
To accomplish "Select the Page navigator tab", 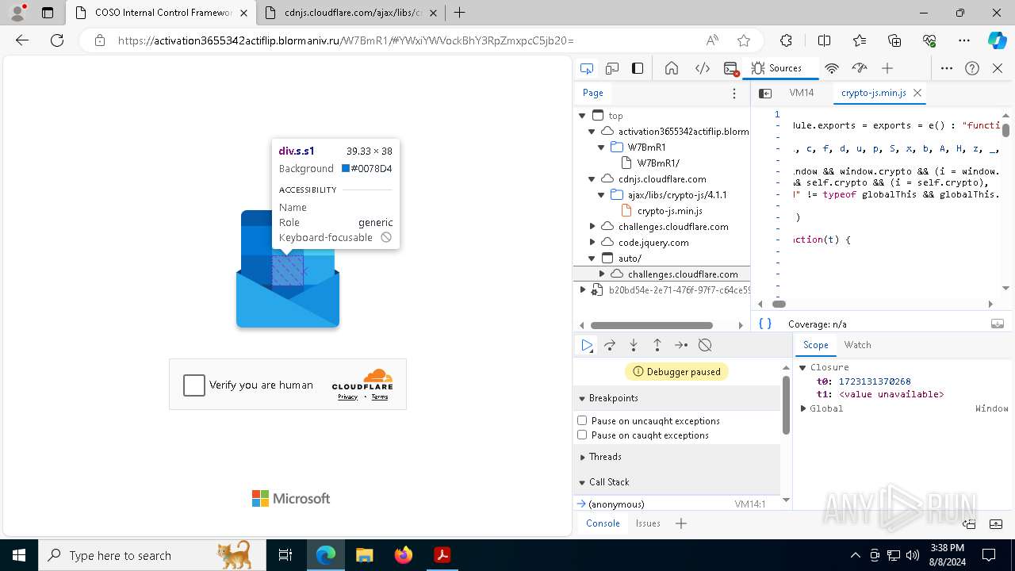I will pyautogui.click(x=593, y=93).
